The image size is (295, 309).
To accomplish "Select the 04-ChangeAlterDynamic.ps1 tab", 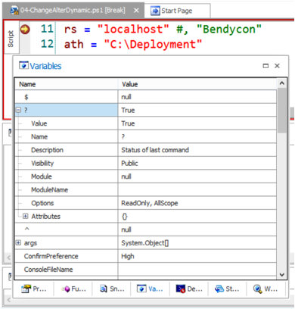I will click(x=68, y=11).
